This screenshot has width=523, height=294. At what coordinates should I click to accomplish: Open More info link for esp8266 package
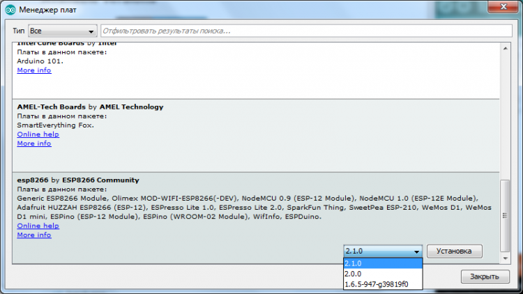(34, 235)
